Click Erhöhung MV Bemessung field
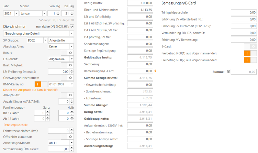 (x=244, y=40)
